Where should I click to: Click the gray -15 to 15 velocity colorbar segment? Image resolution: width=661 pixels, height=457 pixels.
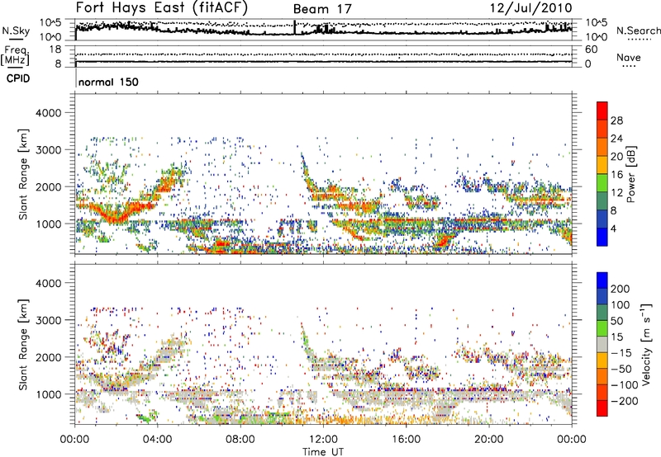pos(602,344)
